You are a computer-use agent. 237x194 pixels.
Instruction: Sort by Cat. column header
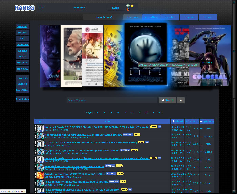(39, 121)
